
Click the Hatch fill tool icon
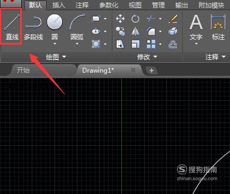point(96,44)
